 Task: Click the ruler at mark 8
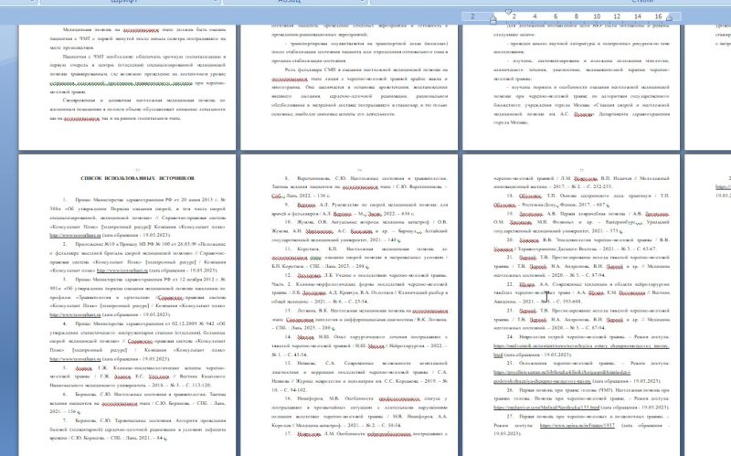[577, 16]
